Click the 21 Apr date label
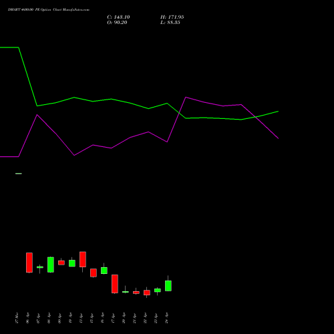Screen dimensions: 334x334 (x=134, y=318)
